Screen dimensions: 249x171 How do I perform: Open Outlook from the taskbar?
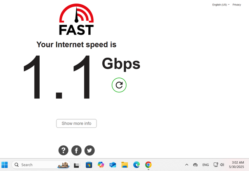tap(113, 165)
